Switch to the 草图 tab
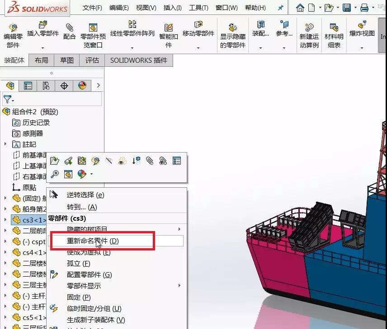Screen dimensions: 387x329 click(67, 60)
